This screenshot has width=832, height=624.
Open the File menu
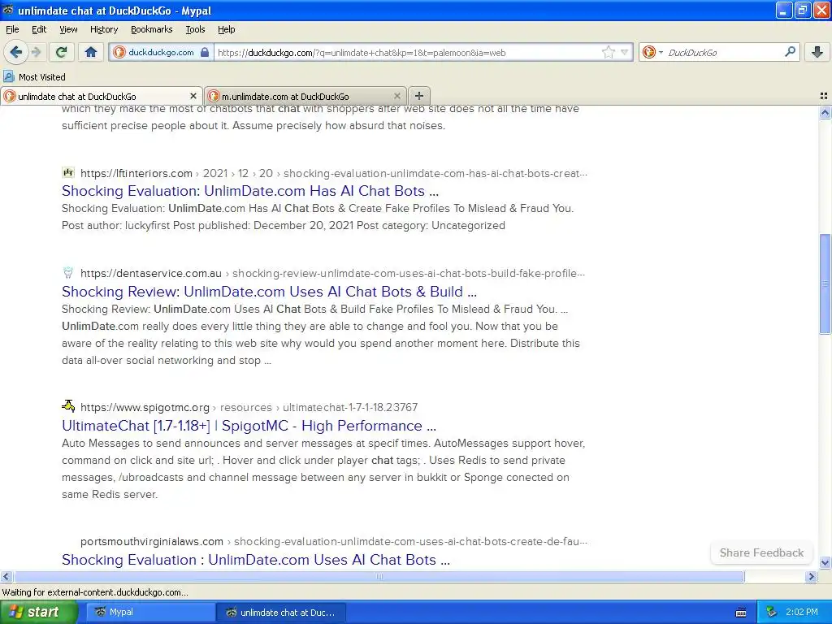[x=12, y=29]
